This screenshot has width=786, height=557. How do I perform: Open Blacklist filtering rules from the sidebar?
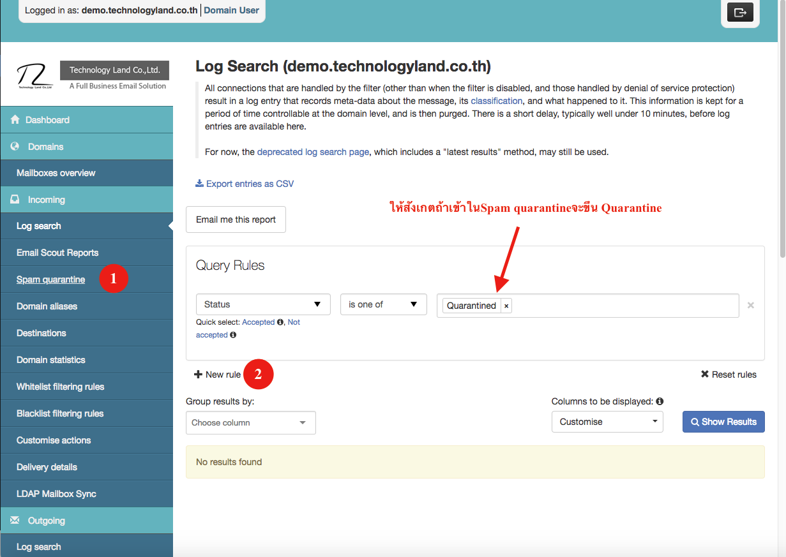[x=59, y=413]
